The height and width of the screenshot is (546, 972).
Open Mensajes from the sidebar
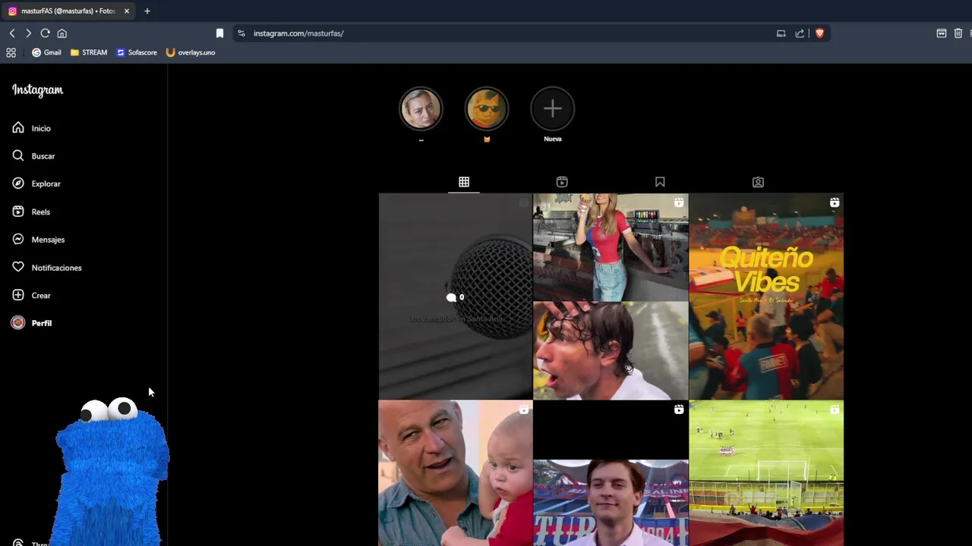pos(38,240)
